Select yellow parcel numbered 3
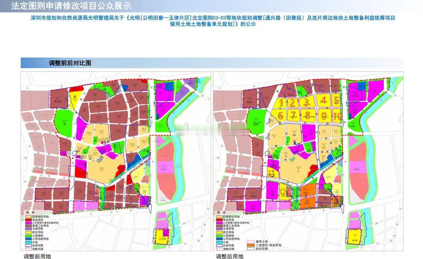This screenshot has height=259, width=423. click(x=307, y=102)
